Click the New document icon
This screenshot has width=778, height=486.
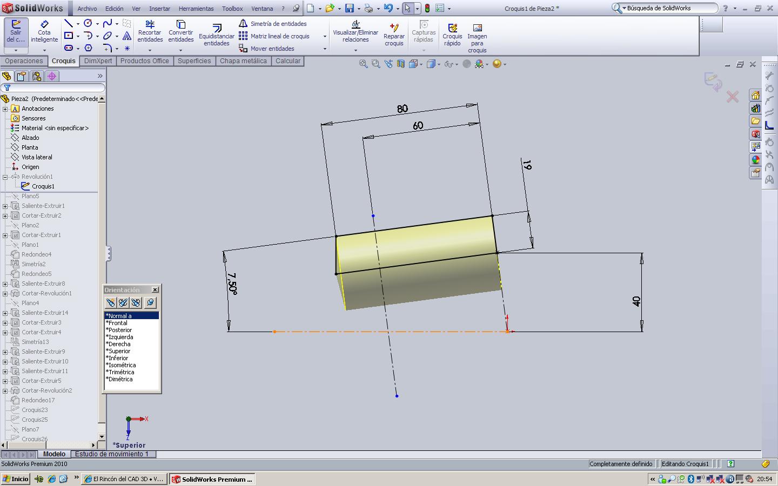[x=311, y=8]
